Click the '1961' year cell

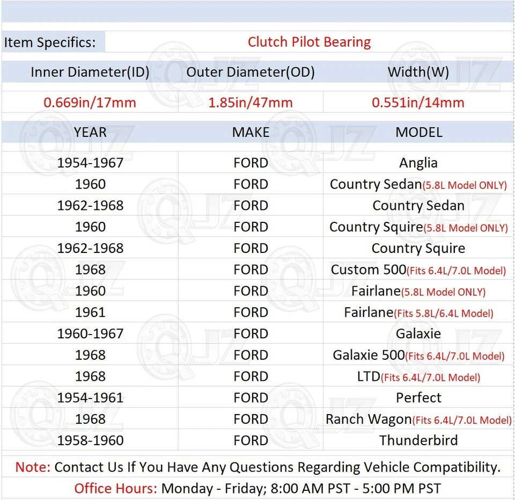click(90, 312)
